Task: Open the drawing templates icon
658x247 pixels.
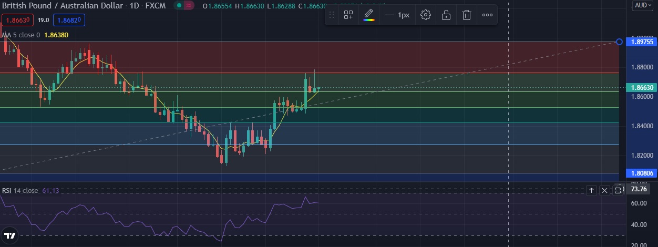Action: coord(348,15)
